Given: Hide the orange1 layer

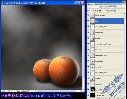Looking at the screenshot, I should tap(88, 67).
